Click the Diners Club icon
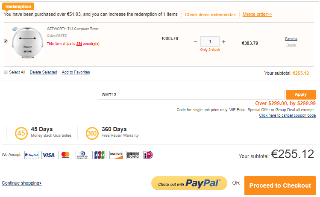The image size is (320, 197). (82, 155)
